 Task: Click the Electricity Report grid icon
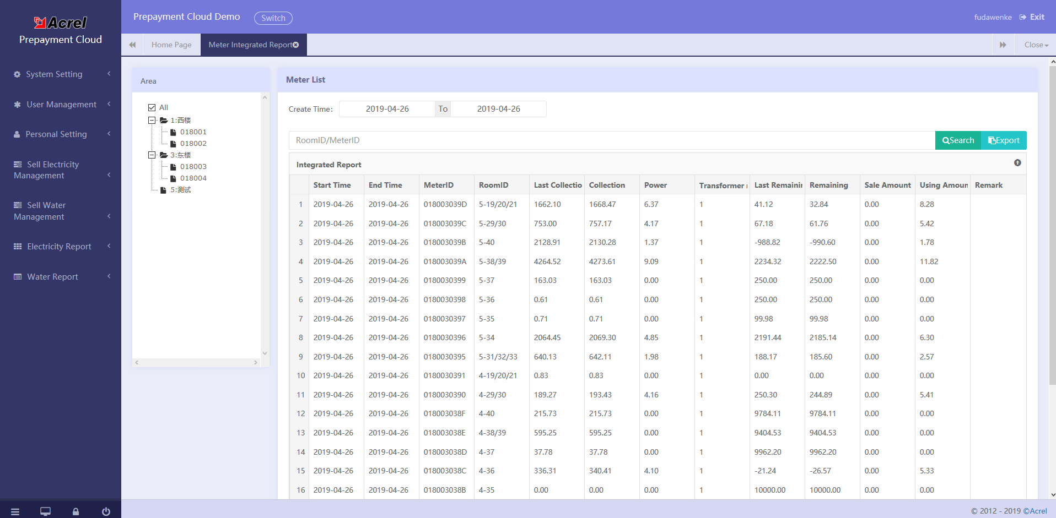[x=18, y=247]
